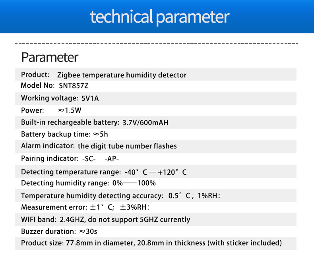Select the -AP- pairing indicator code

[x=112, y=159]
